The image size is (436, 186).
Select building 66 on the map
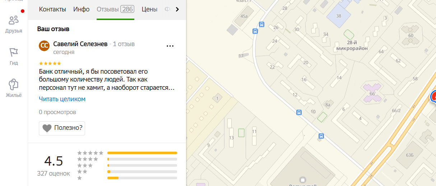pyautogui.click(x=372, y=94)
